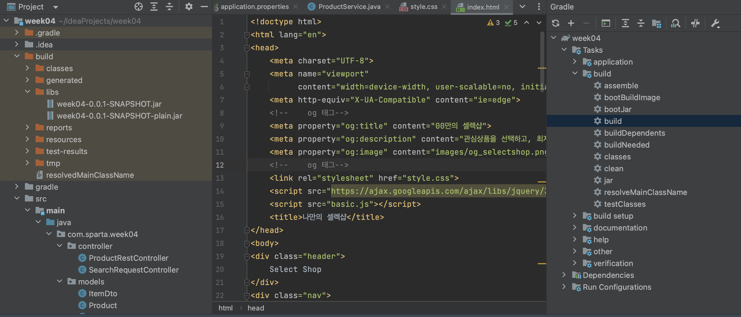Toggle offline mode in Gradle toolbar

pos(695,23)
